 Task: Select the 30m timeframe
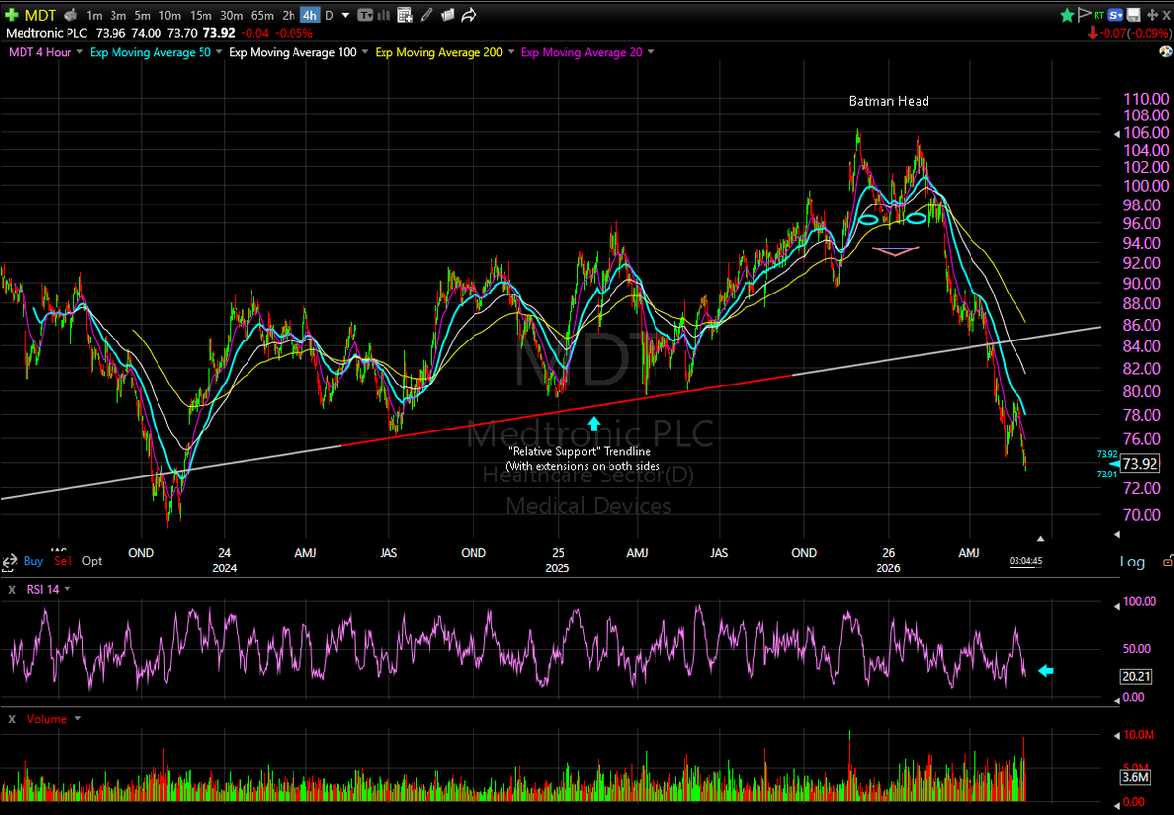pos(232,15)
